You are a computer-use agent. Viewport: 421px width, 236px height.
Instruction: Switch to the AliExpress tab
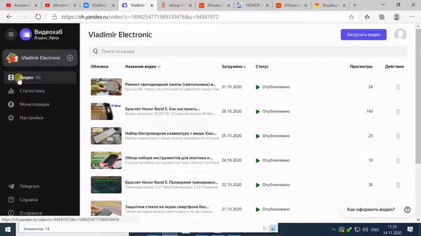click(x=291, y=5)
